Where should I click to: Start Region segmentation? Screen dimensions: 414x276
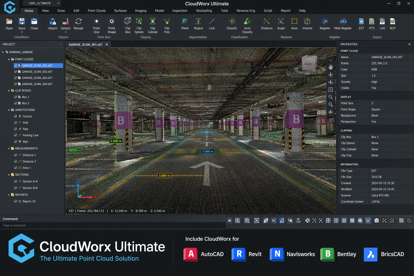[x=198, y=24]
